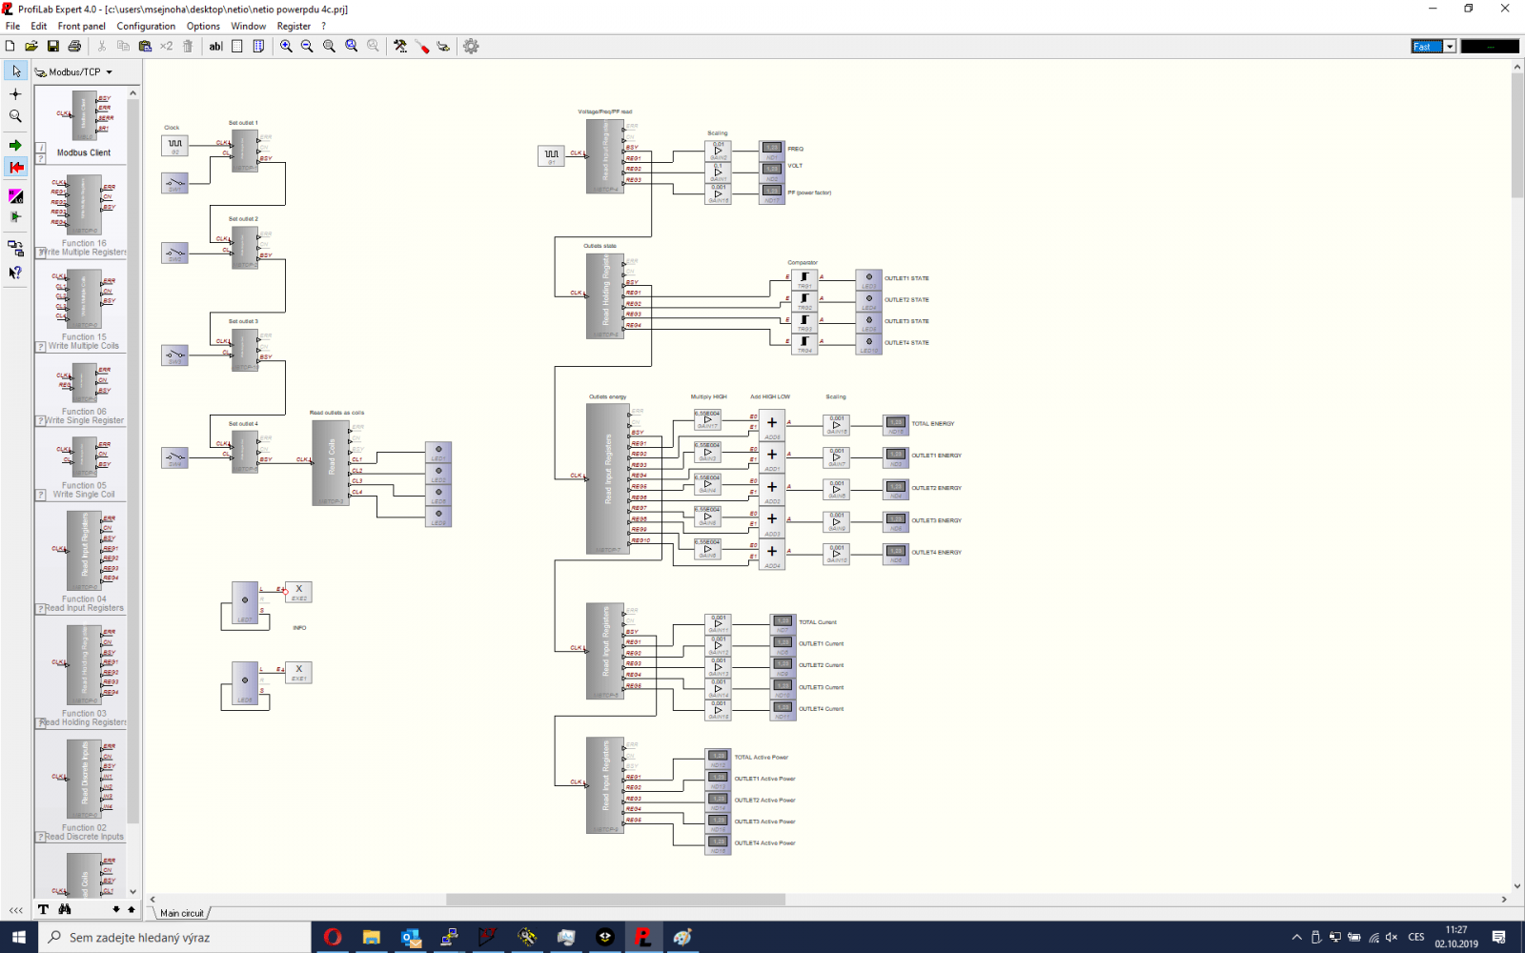This screenshot has width=1525, height=953.
Task: Select the arrow pointer tool
Action: (15, 71)
